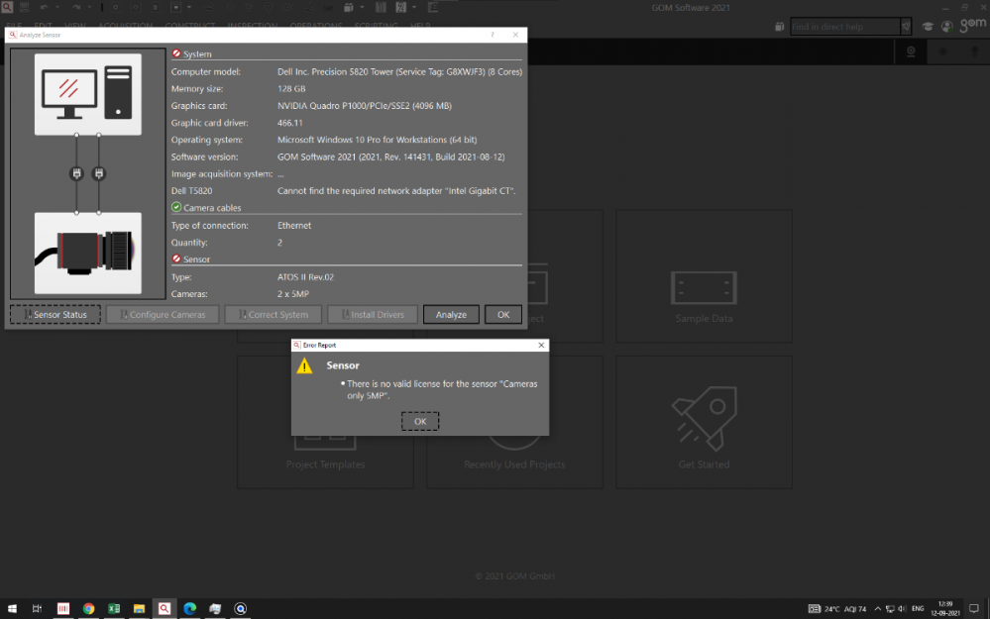Open Google Chrome from the taskbar

[x=88, y=608]
